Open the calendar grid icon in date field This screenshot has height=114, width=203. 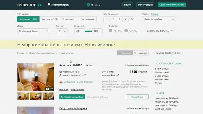point(47,31)
